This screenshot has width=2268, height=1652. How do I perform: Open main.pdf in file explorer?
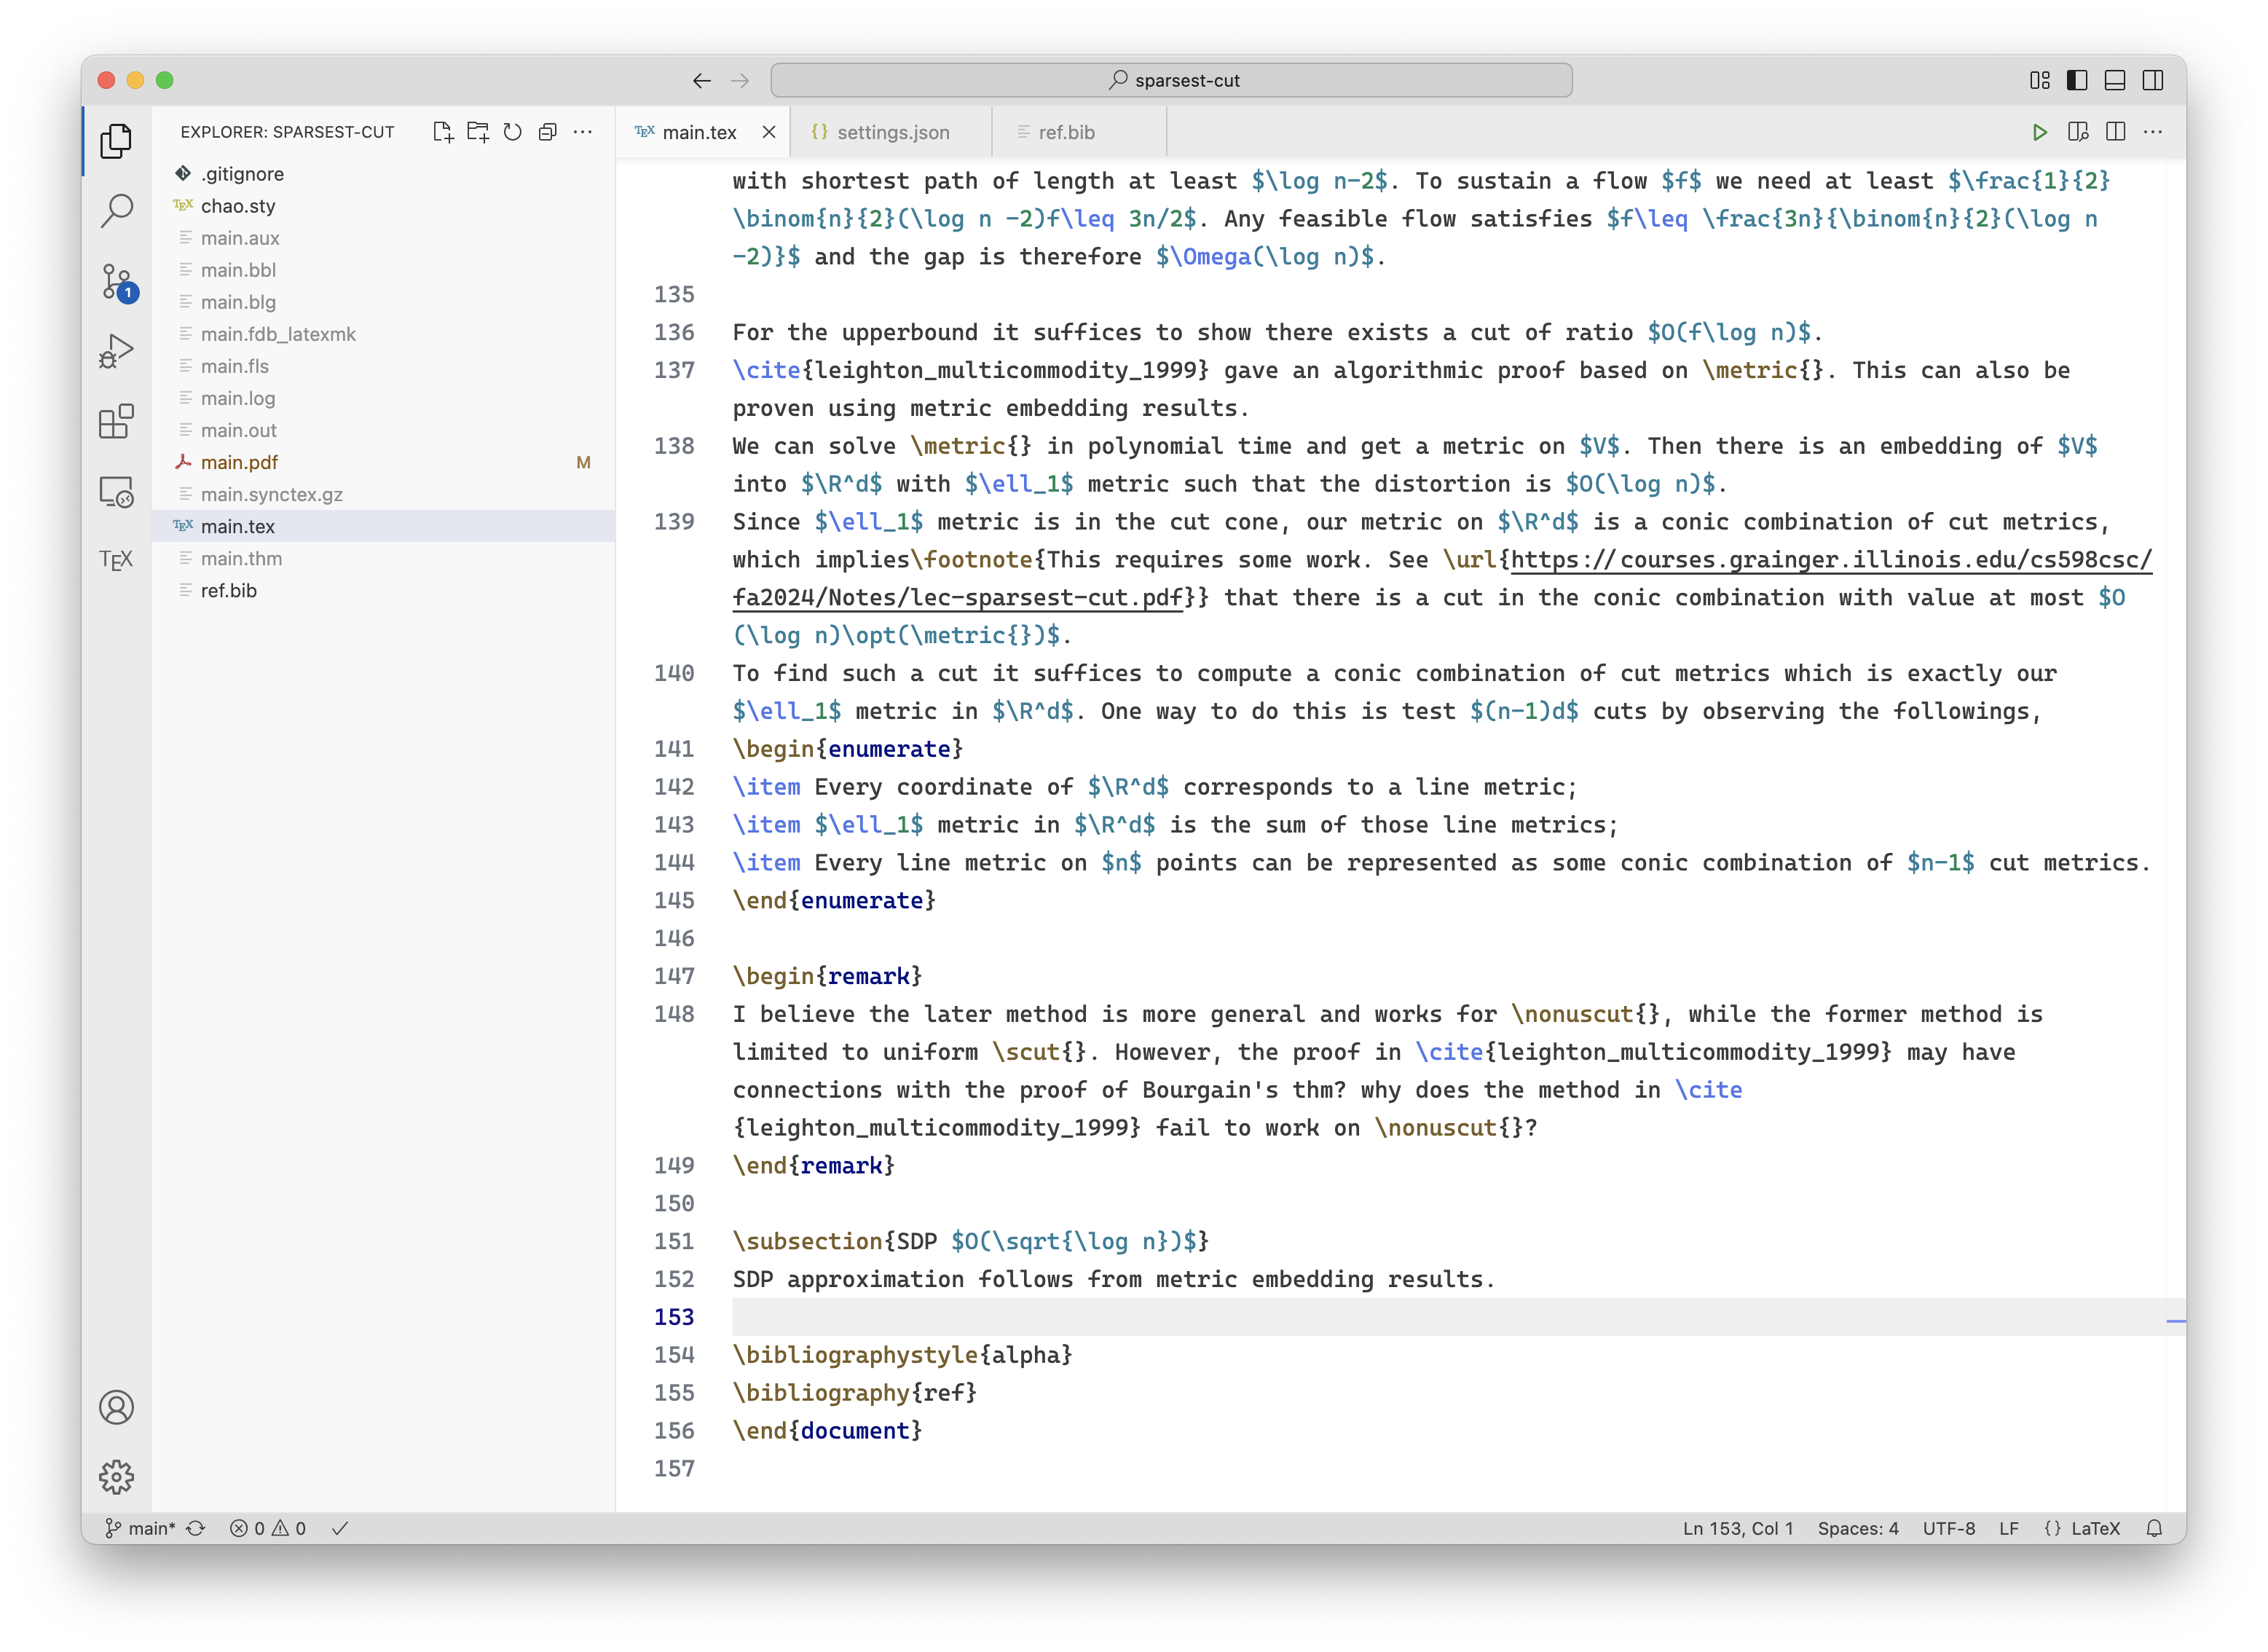(239, 462)
